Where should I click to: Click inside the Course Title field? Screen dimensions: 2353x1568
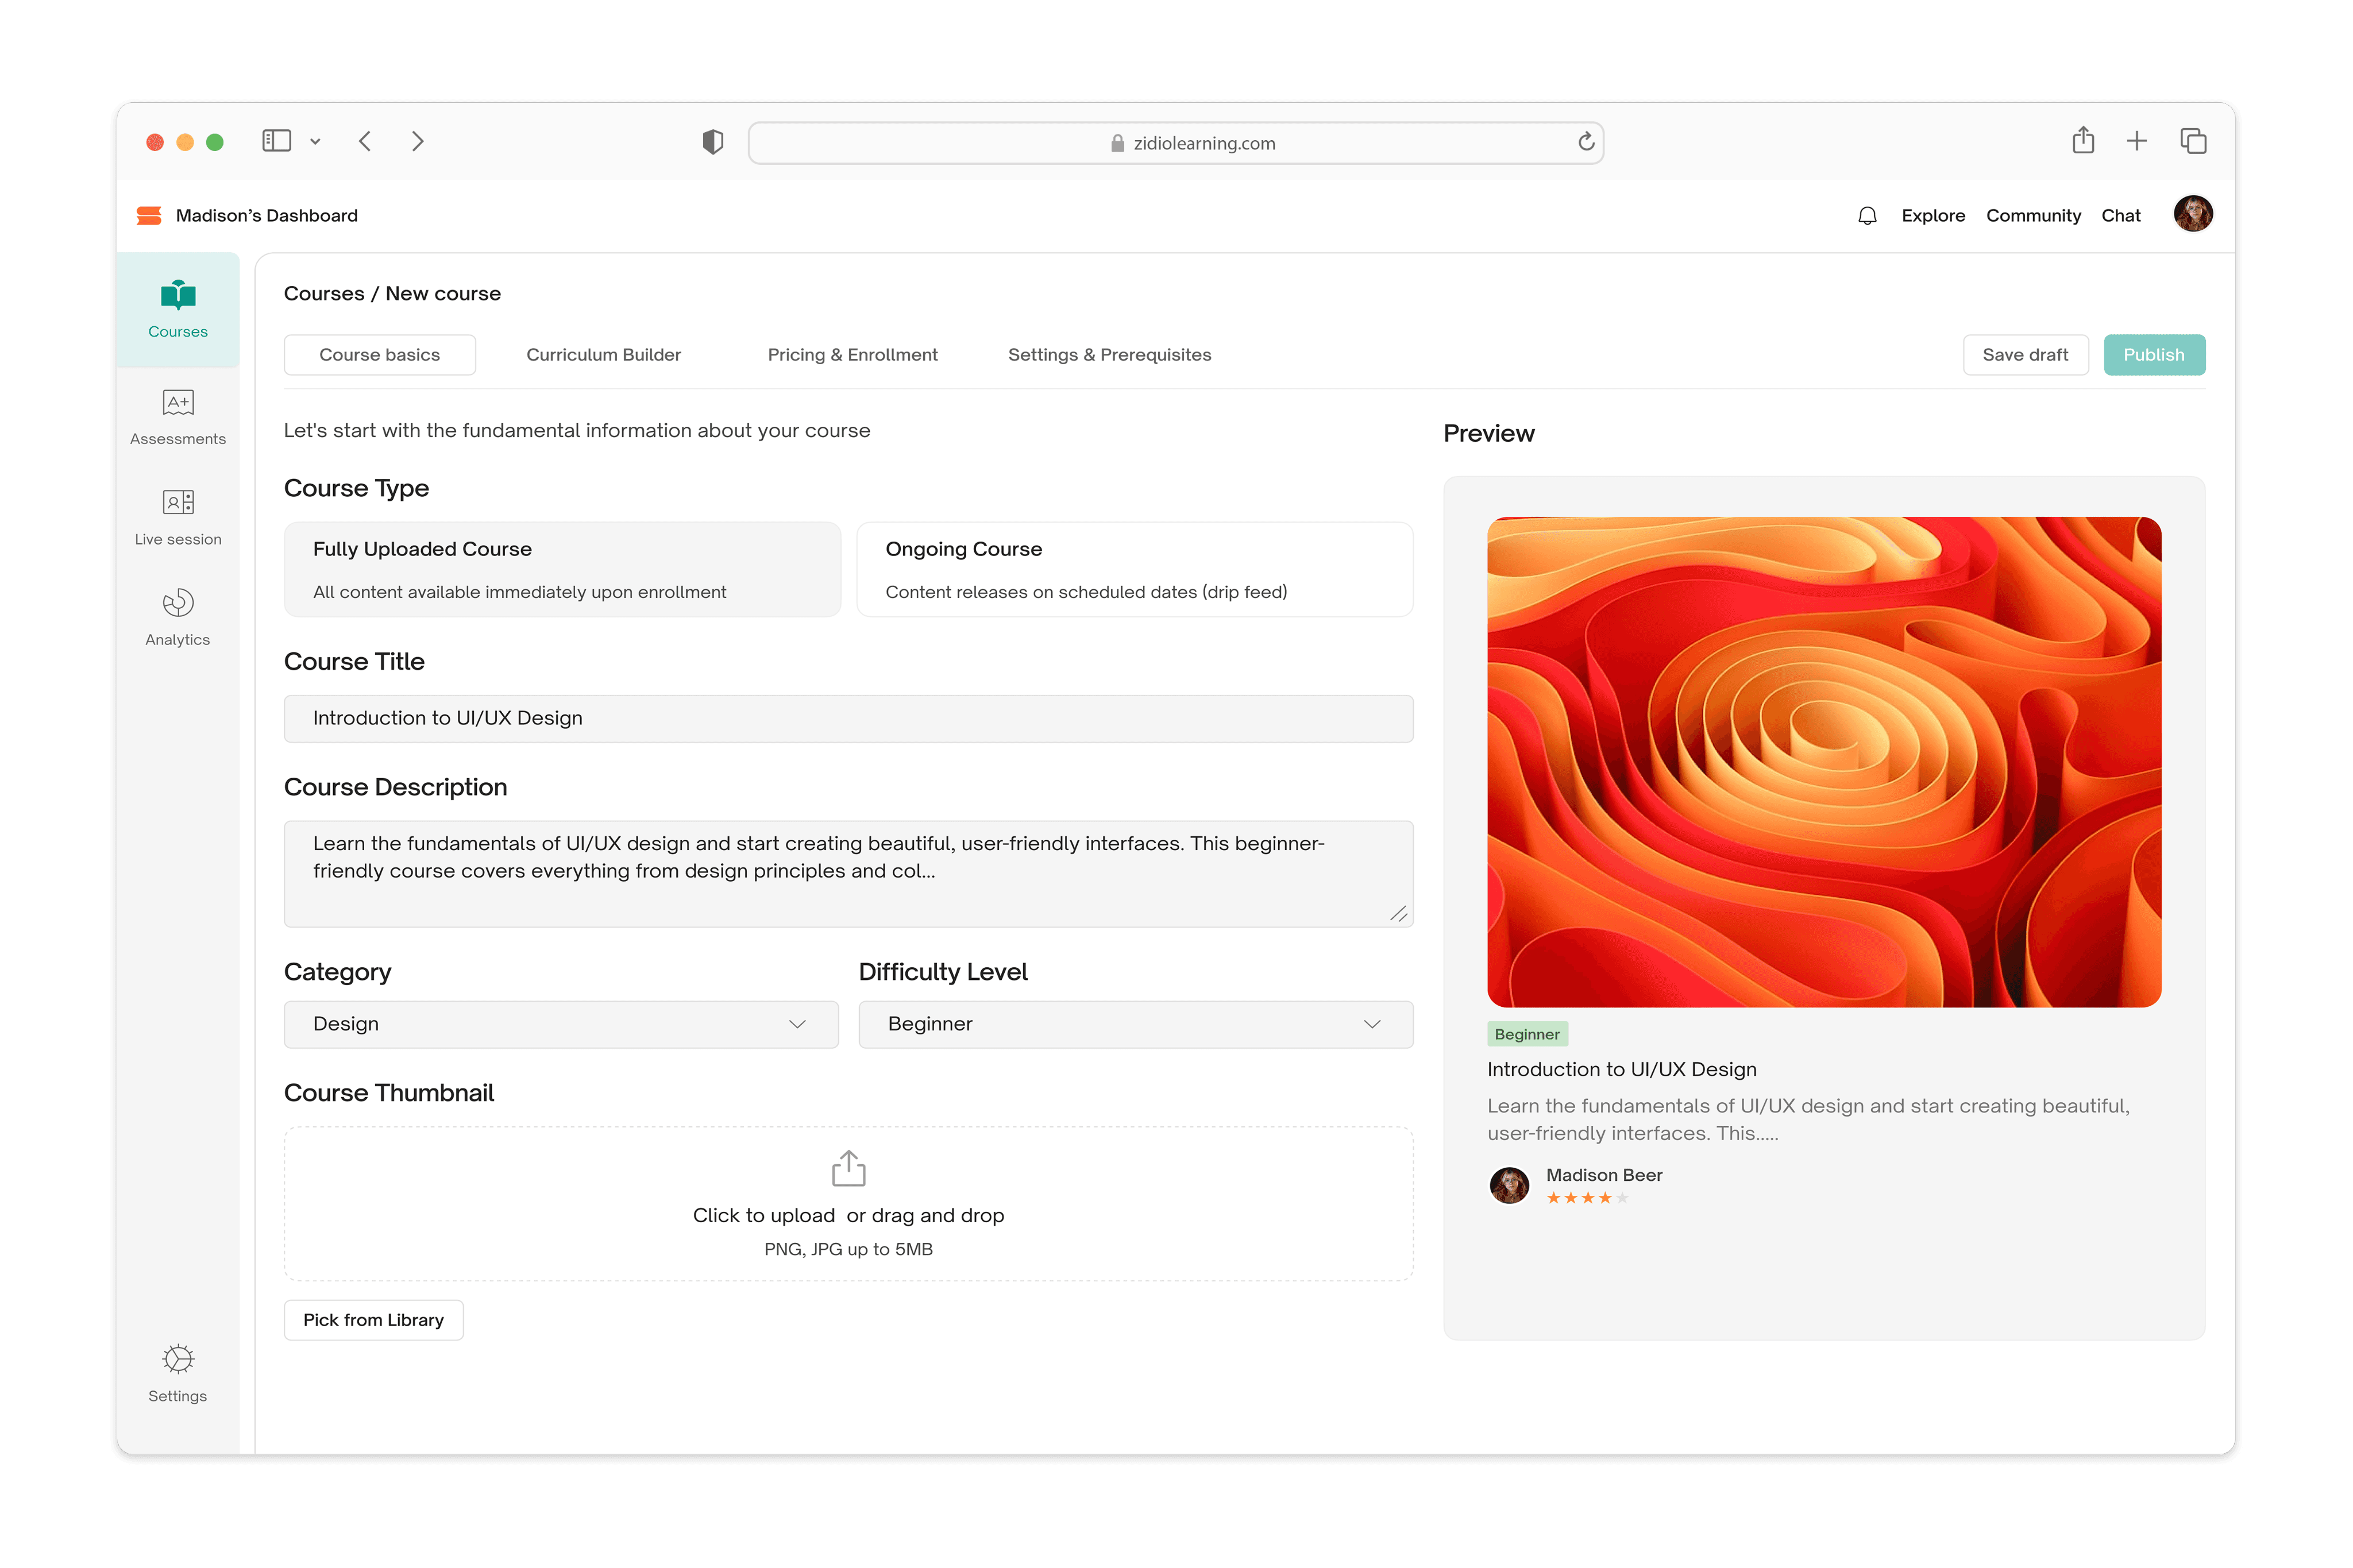click(x=848, y=718)
